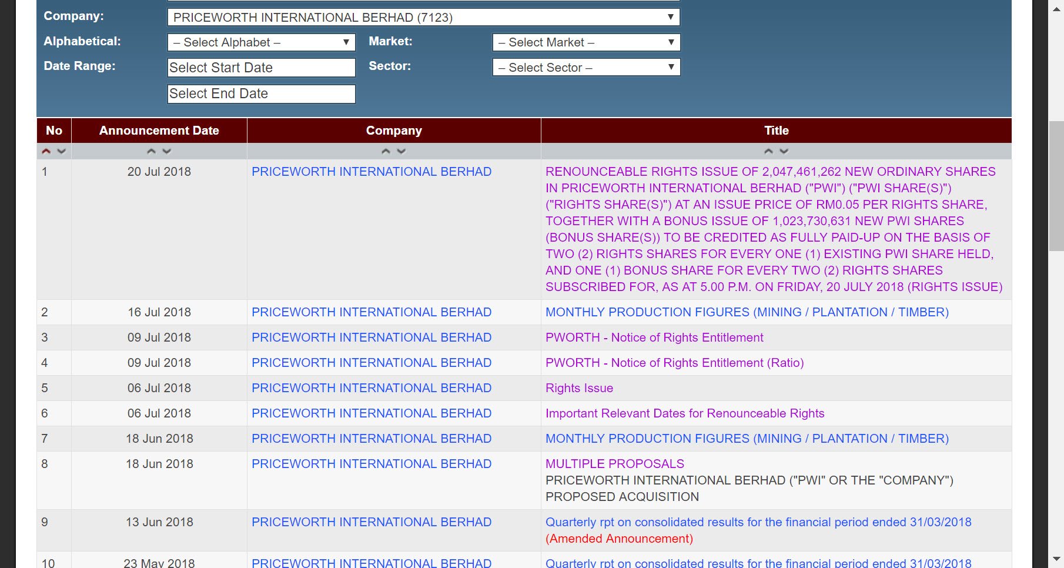Click the Select Start Date field
Image resolution: width=1064 pixels, height=568 pixels.
(262, 68)
